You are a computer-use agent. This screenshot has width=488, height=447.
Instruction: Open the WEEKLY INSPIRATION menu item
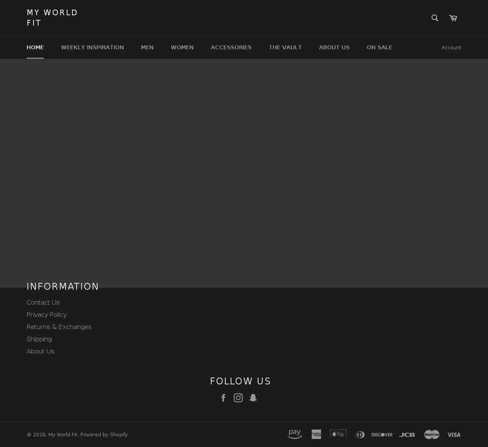pos(92,47)
